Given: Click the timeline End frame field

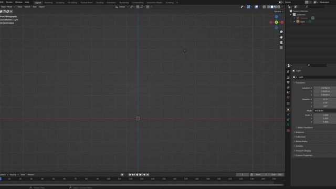Looking at the screenshot, I should coord(277,175).
